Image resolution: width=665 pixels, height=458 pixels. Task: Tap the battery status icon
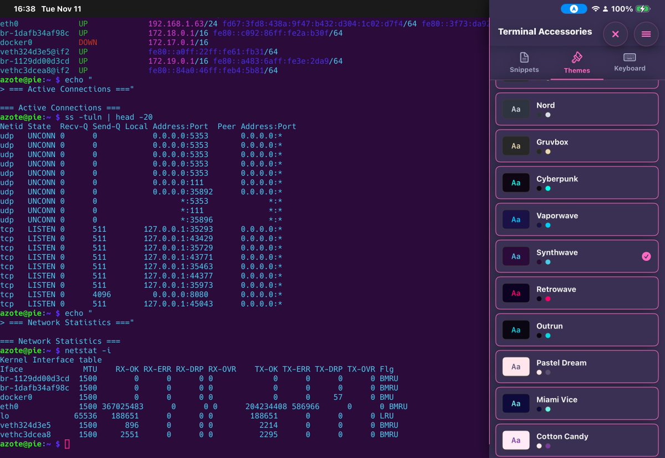point(643,9)
